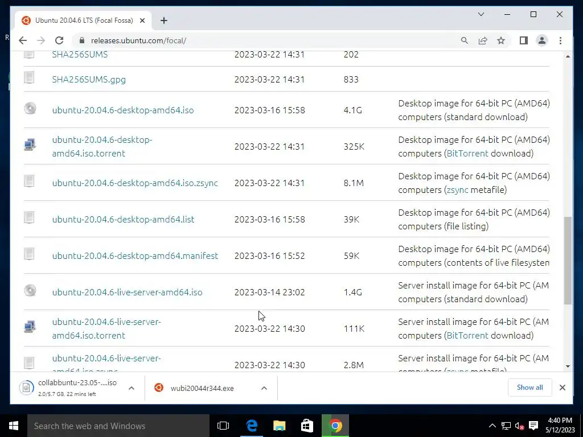Screen dimensions: 583x437
Task: Click the scrollbar up arrow
Action: coord(568,56)
